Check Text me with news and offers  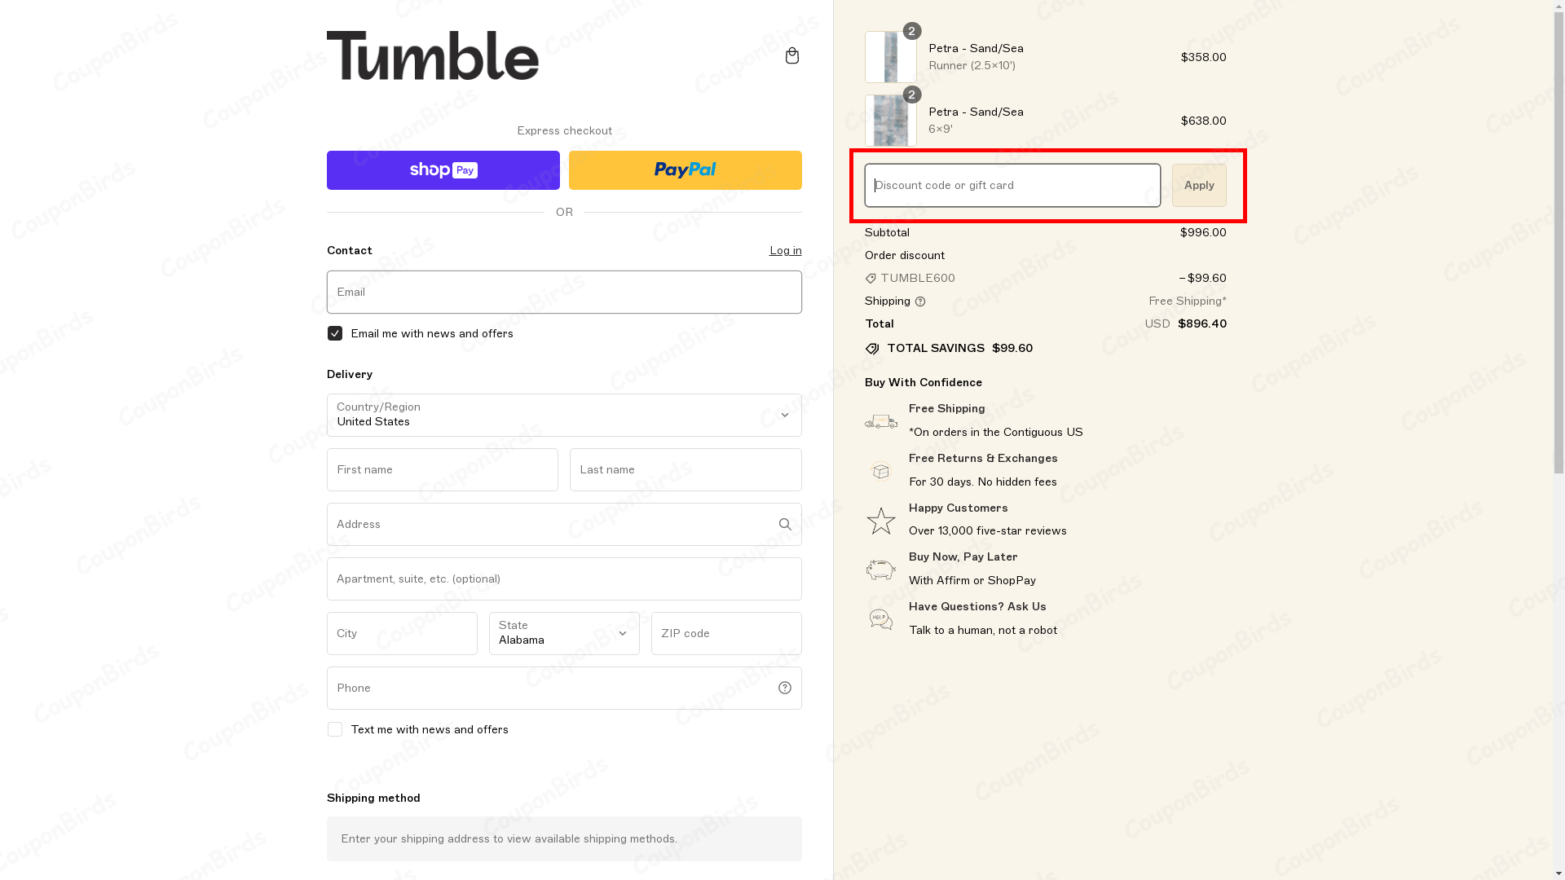tap(335, 729)
